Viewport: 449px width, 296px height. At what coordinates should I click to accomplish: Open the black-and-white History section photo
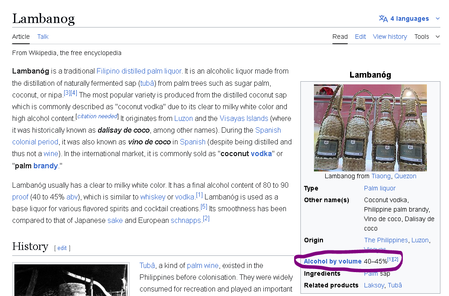(72, 280)
